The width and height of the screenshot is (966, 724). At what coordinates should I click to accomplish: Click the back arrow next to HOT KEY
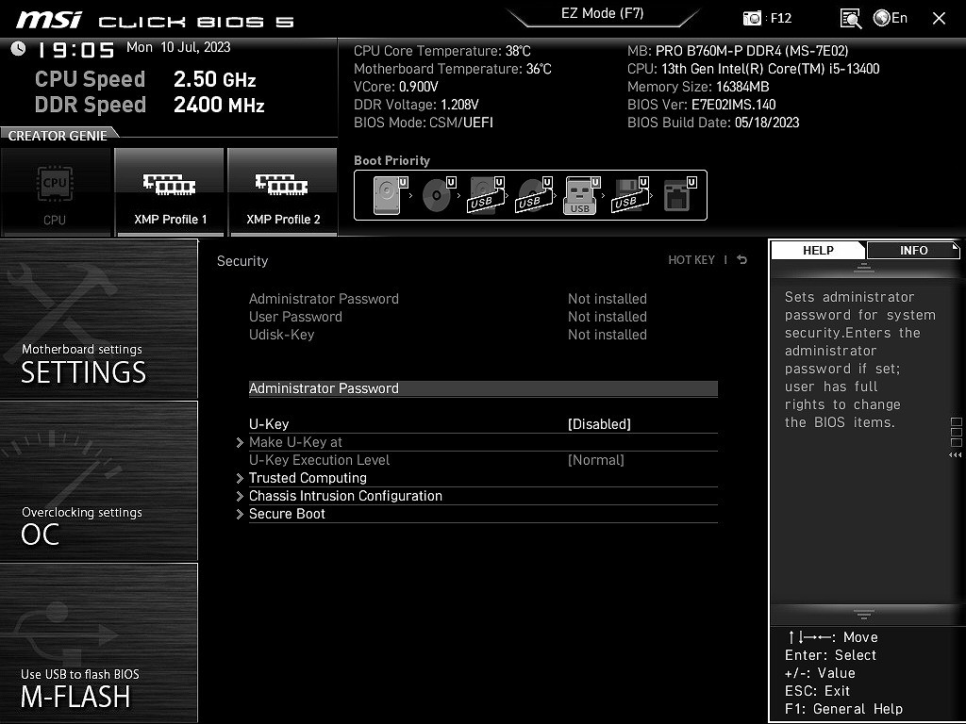pos(742,260)
